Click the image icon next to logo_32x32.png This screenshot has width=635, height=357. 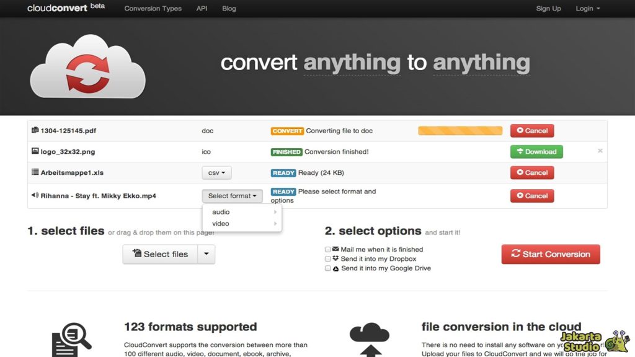pyautogui.click(x=35, y=151)
